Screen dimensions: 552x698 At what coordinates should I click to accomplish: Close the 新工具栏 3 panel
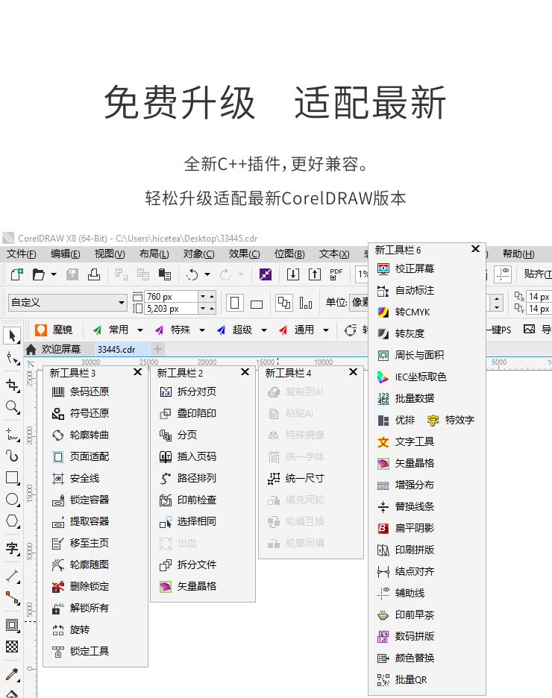coord(137,371)
